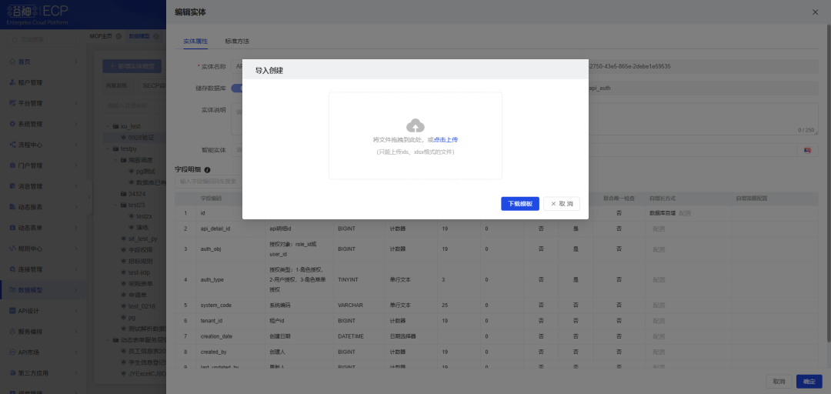The image size is (831, 394).
Task: Close the 编辑实体 drawer with the X icon
Action: (816, 12)
